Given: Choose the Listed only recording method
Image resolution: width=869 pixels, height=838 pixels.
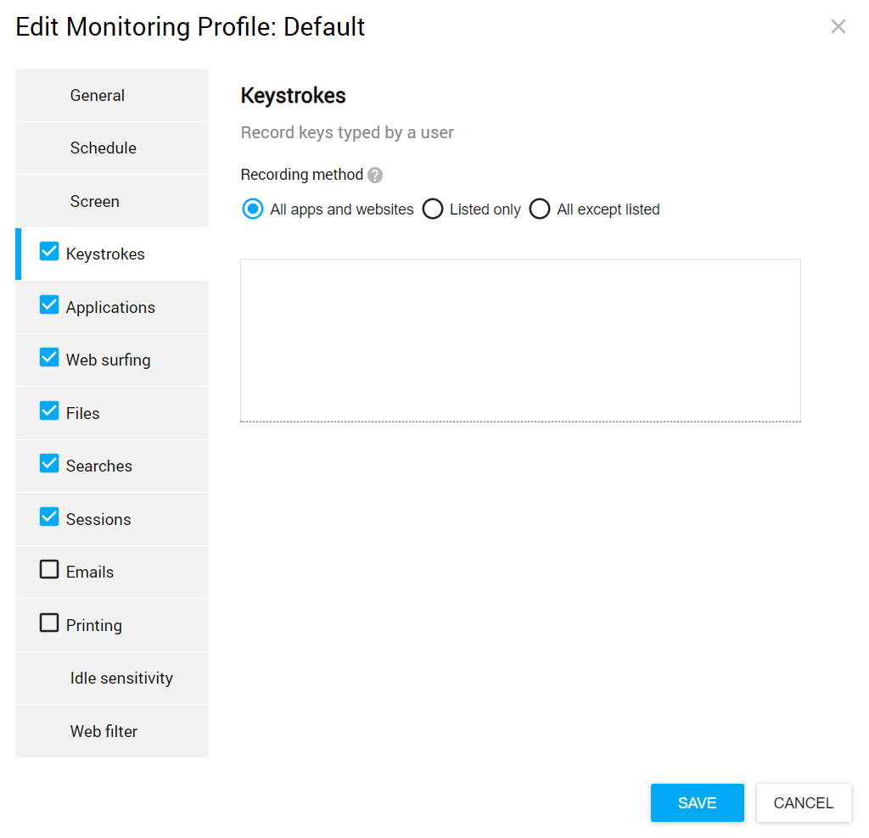Looking at the screenshot, I should tap(433, 209).
